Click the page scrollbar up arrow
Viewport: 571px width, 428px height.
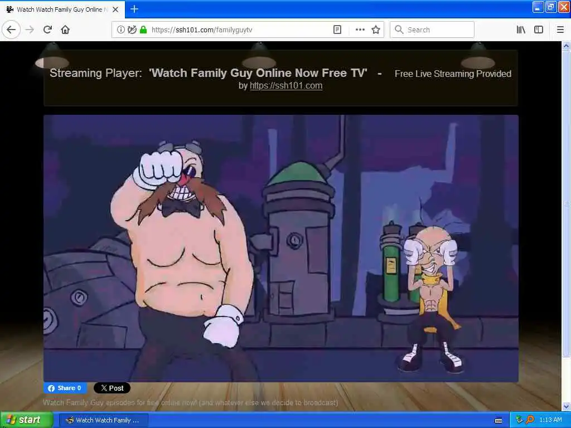(x=566, y=46)
